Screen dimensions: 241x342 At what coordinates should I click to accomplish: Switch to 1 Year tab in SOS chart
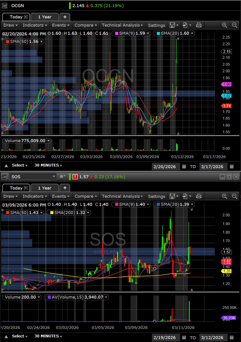[45, 188]
